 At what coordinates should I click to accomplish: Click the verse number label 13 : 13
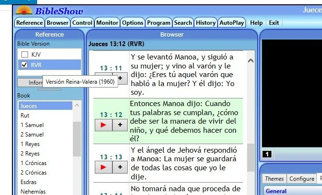pos(111,157)
